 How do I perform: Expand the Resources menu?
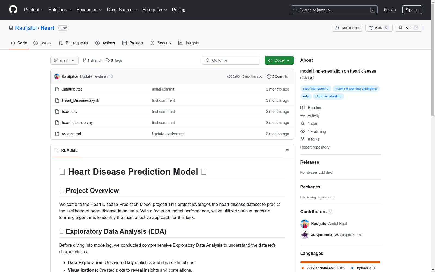pos(89,10)
